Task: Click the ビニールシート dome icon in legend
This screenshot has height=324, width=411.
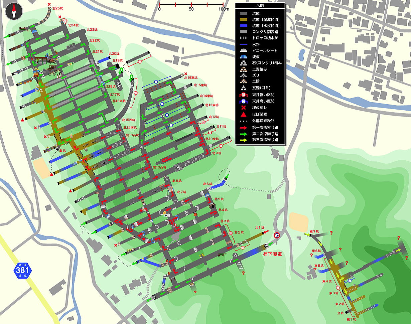Action: [x=244, y=50]
